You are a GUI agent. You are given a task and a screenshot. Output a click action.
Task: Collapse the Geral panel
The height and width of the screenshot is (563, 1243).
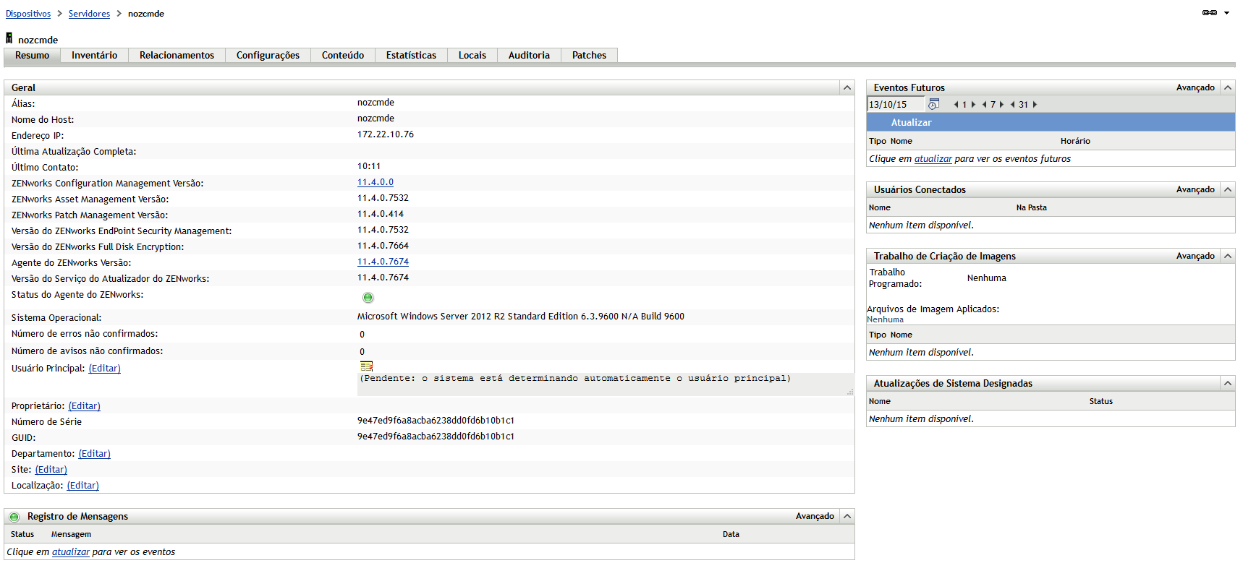tap(847, 87)
